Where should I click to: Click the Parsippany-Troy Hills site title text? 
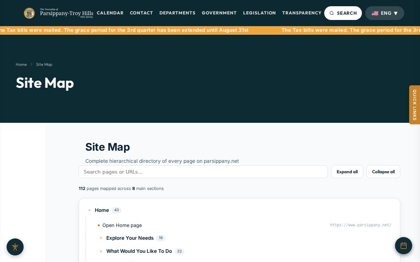pos(67,13)
